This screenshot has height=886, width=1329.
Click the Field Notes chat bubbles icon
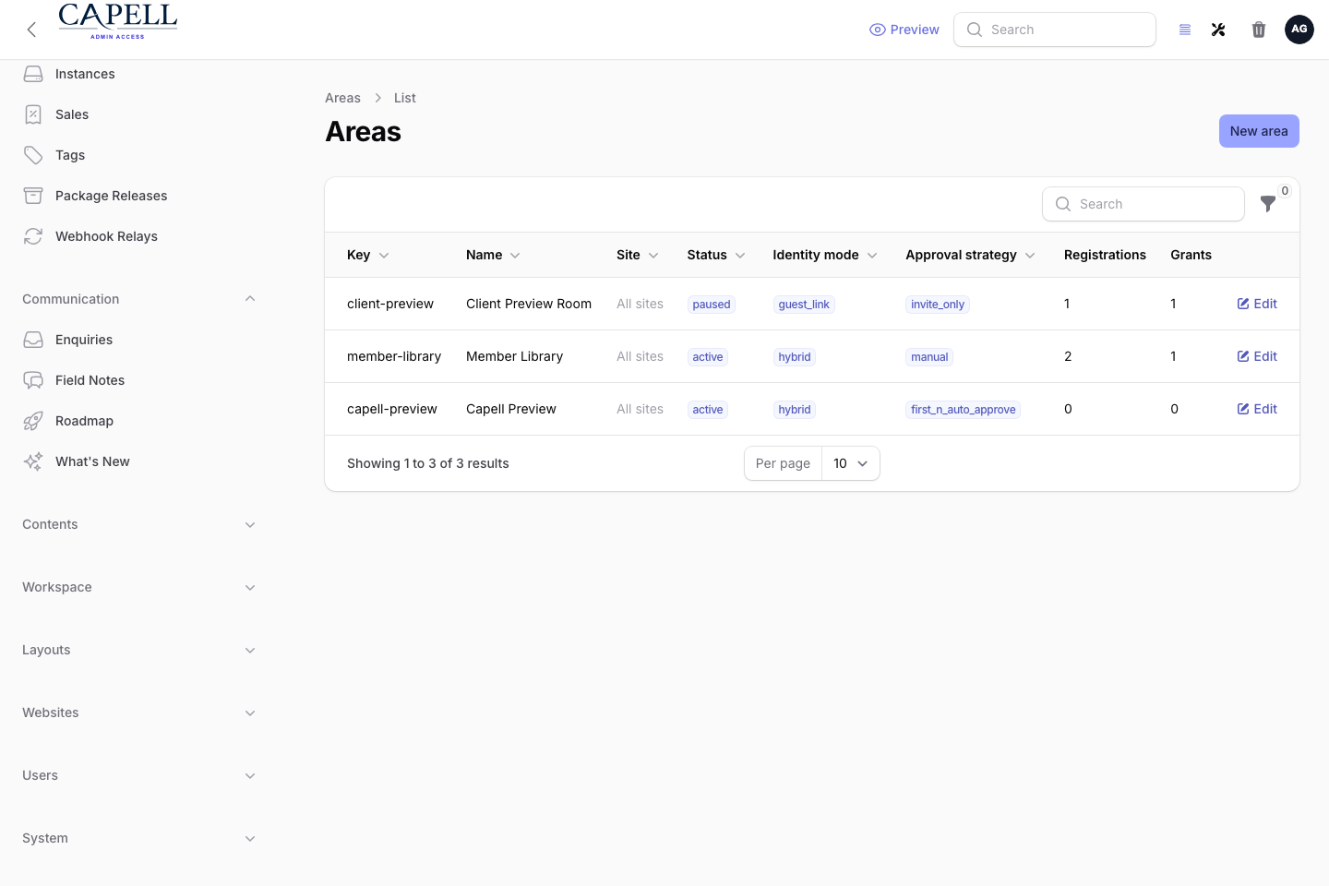[x=33, y=380]
